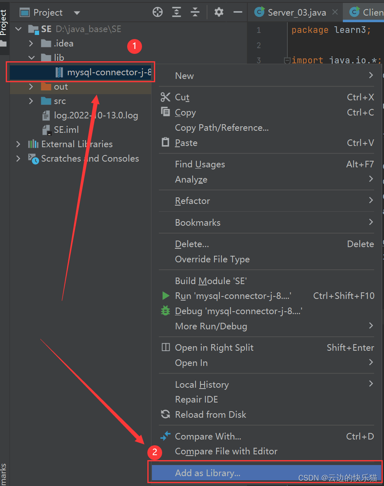
Task: Expand the External Libraries node
Action: (18, 144)
